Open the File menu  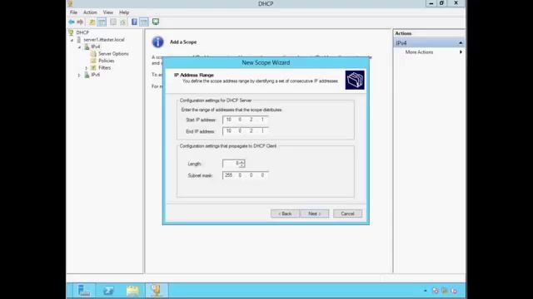click(73, 12)
